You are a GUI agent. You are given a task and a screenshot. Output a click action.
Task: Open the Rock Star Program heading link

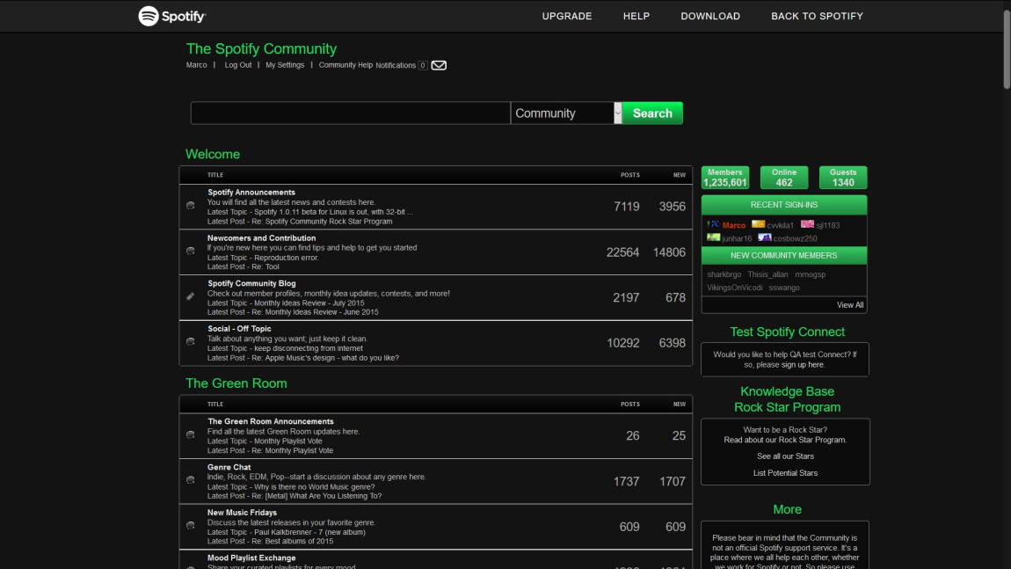tap(788, 407)
